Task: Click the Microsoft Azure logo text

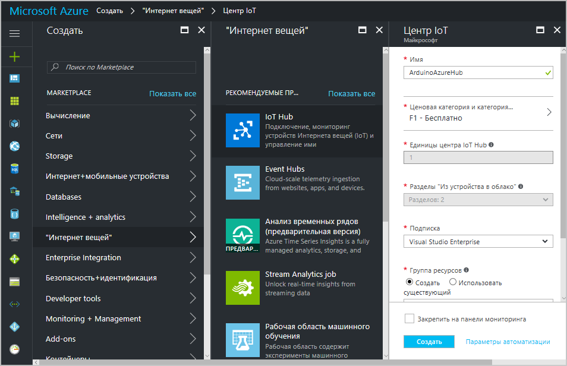Action: [x=49, y=11]
